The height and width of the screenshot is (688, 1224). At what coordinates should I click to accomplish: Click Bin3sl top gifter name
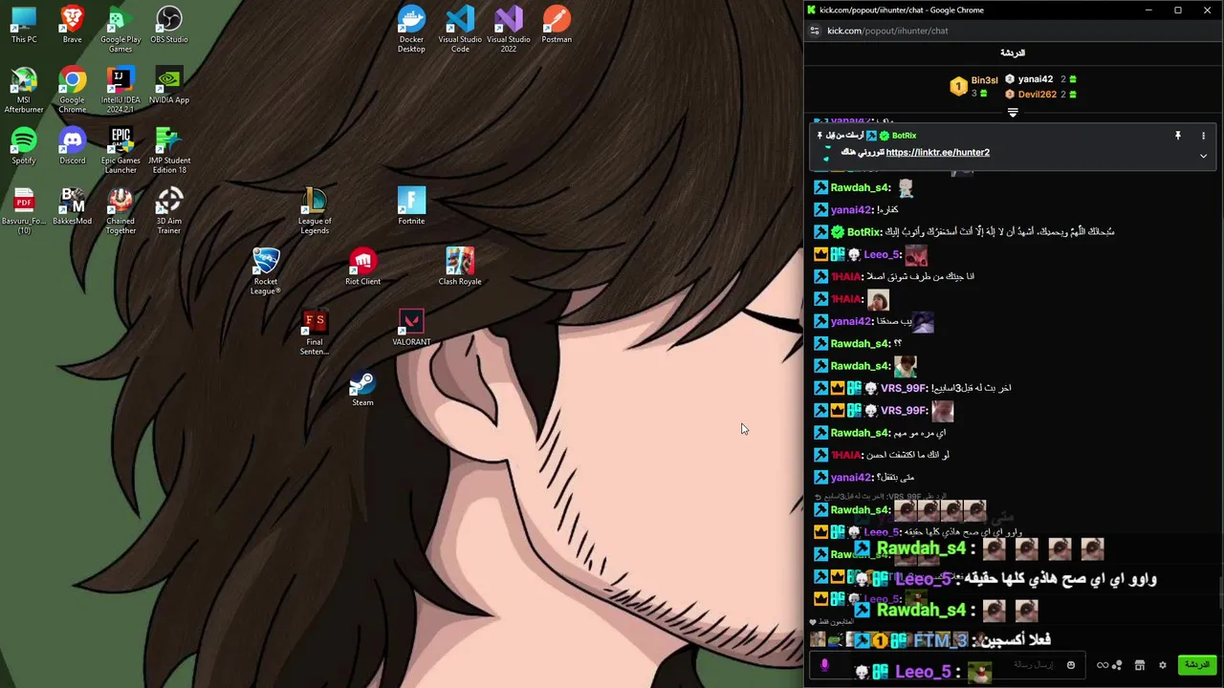[x=984, y=80]
